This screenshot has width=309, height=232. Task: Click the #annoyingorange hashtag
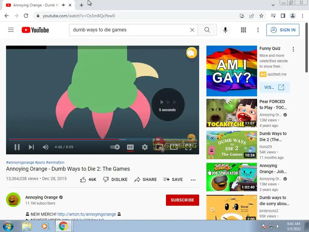(x=20, y=162)
